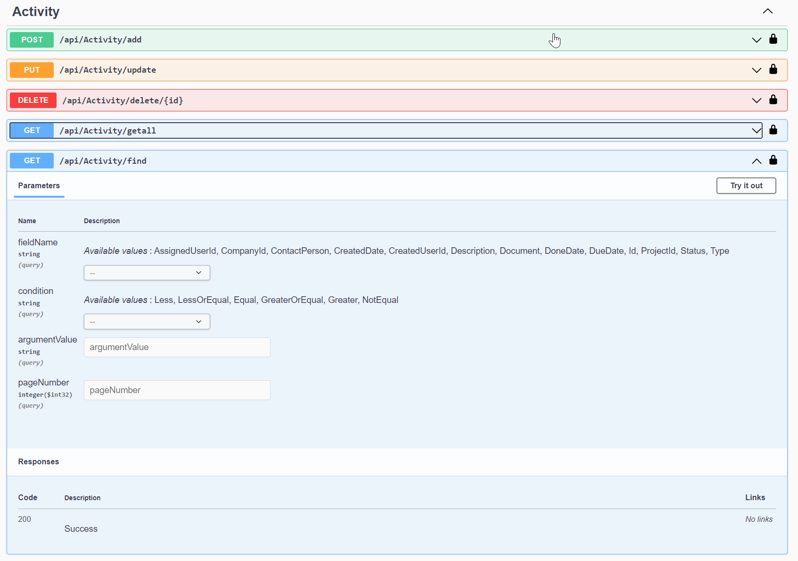The height and width of the screenshot is (561, 798).
Task: Click the lock icon on POST /api/Activity/add
Action: pyautogui.click(x=773, y=39)
